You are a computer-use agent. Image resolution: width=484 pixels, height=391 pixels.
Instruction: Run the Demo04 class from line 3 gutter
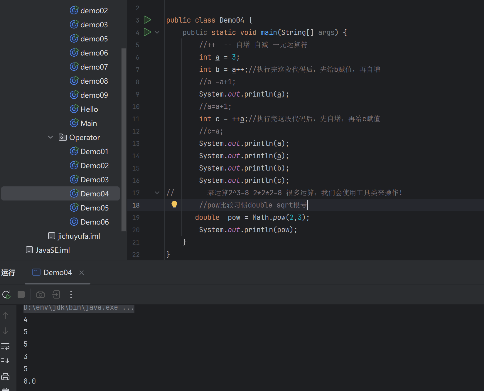(147, 20)
